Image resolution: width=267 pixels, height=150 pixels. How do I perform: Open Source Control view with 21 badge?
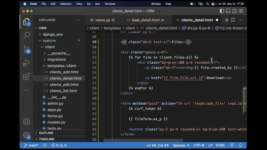point(27,49)
